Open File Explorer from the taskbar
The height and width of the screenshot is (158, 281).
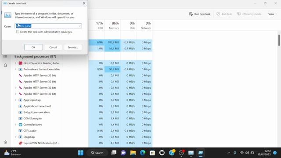point(133,153)
